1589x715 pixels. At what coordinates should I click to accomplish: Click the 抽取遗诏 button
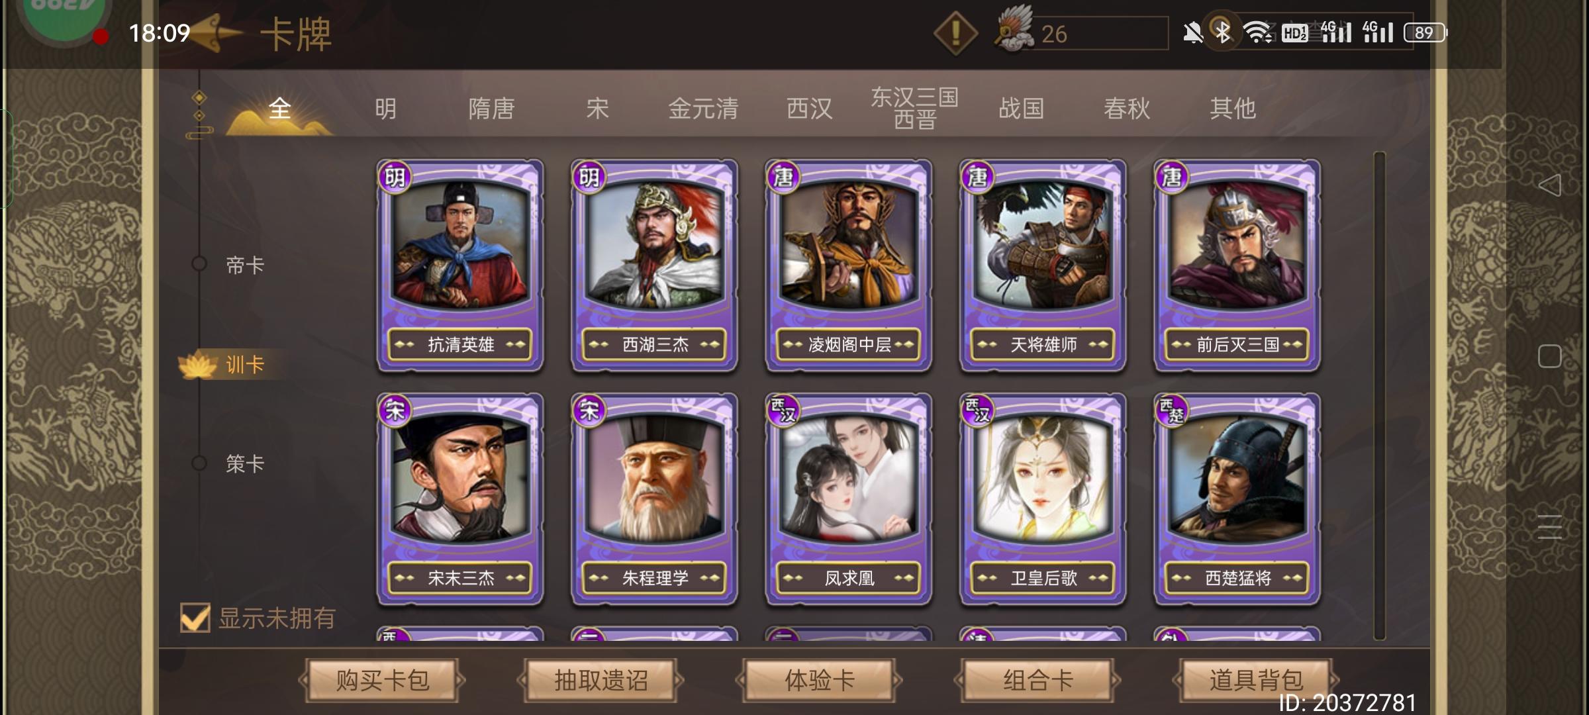601,680
